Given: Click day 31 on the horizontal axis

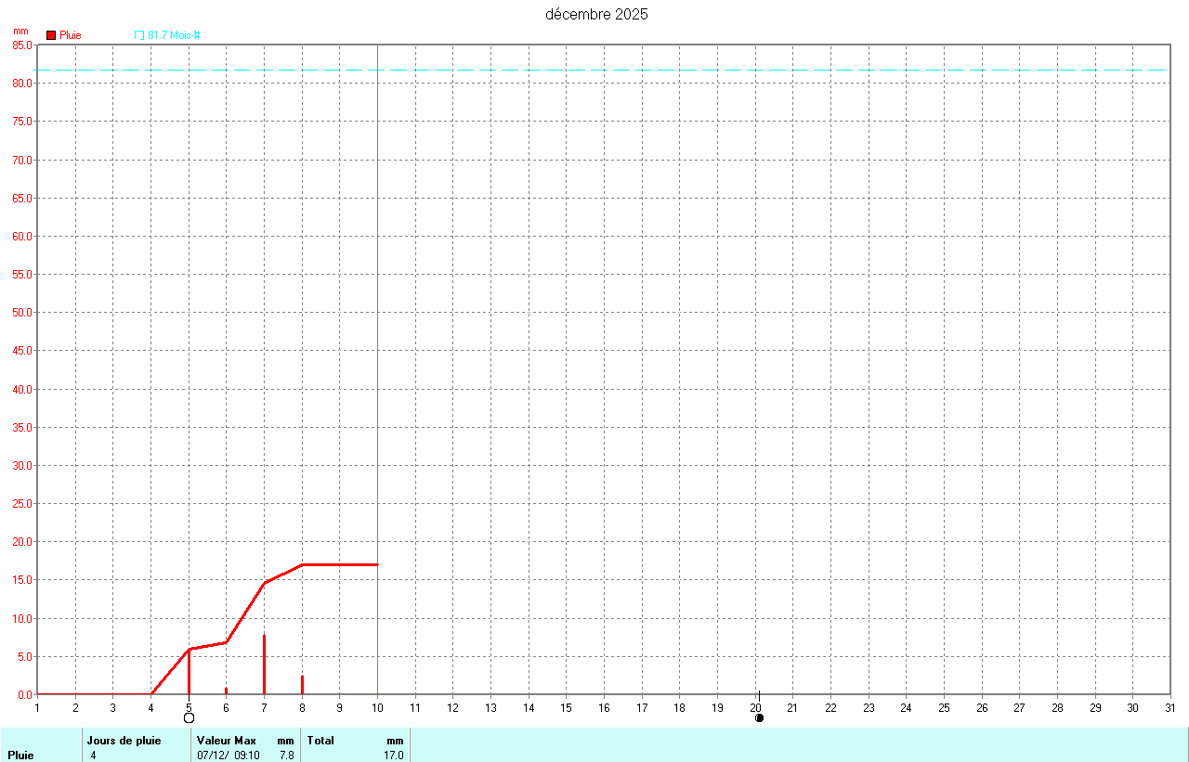Looking at the screenshot, I should pos(1169,708).
